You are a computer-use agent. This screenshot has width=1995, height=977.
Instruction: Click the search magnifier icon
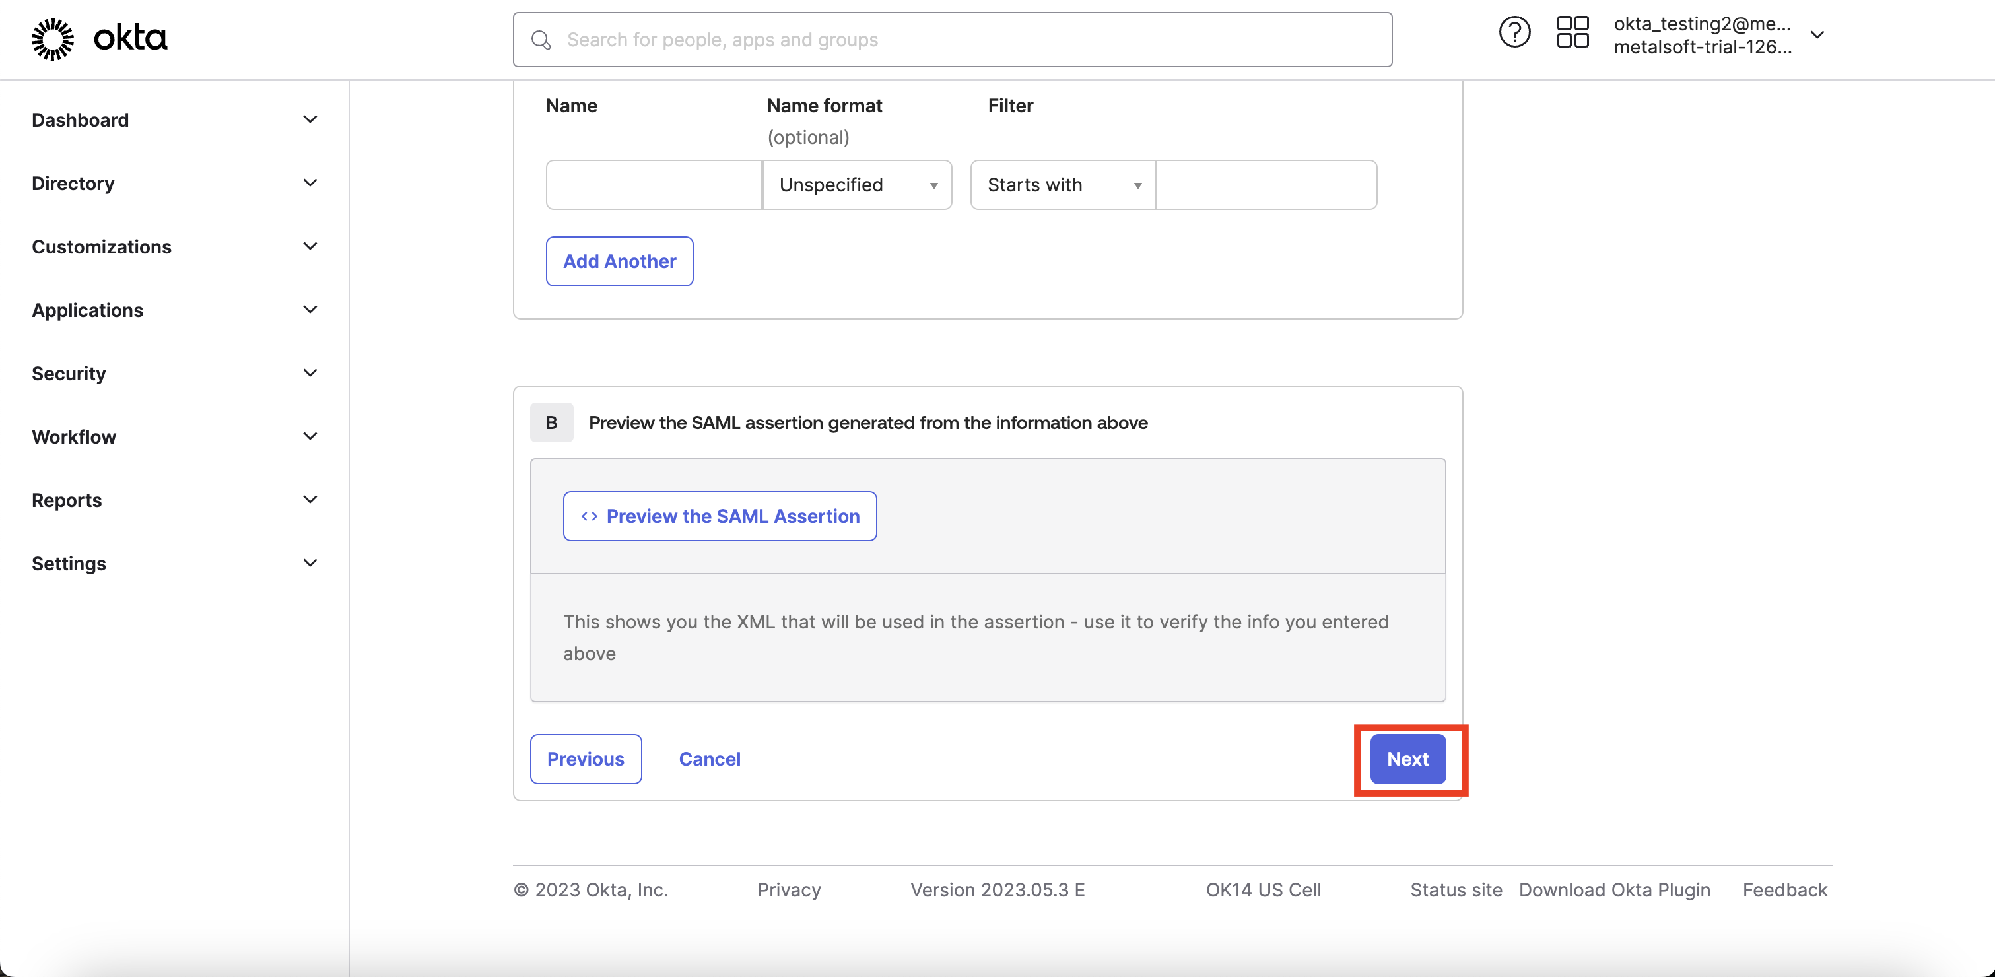[541, 40]
